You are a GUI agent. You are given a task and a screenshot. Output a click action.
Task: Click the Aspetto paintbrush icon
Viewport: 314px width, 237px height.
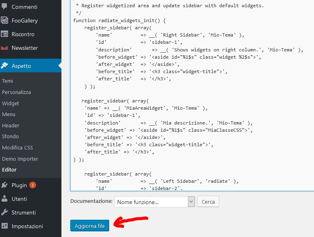pyautogui.click(x=4, y=65)
